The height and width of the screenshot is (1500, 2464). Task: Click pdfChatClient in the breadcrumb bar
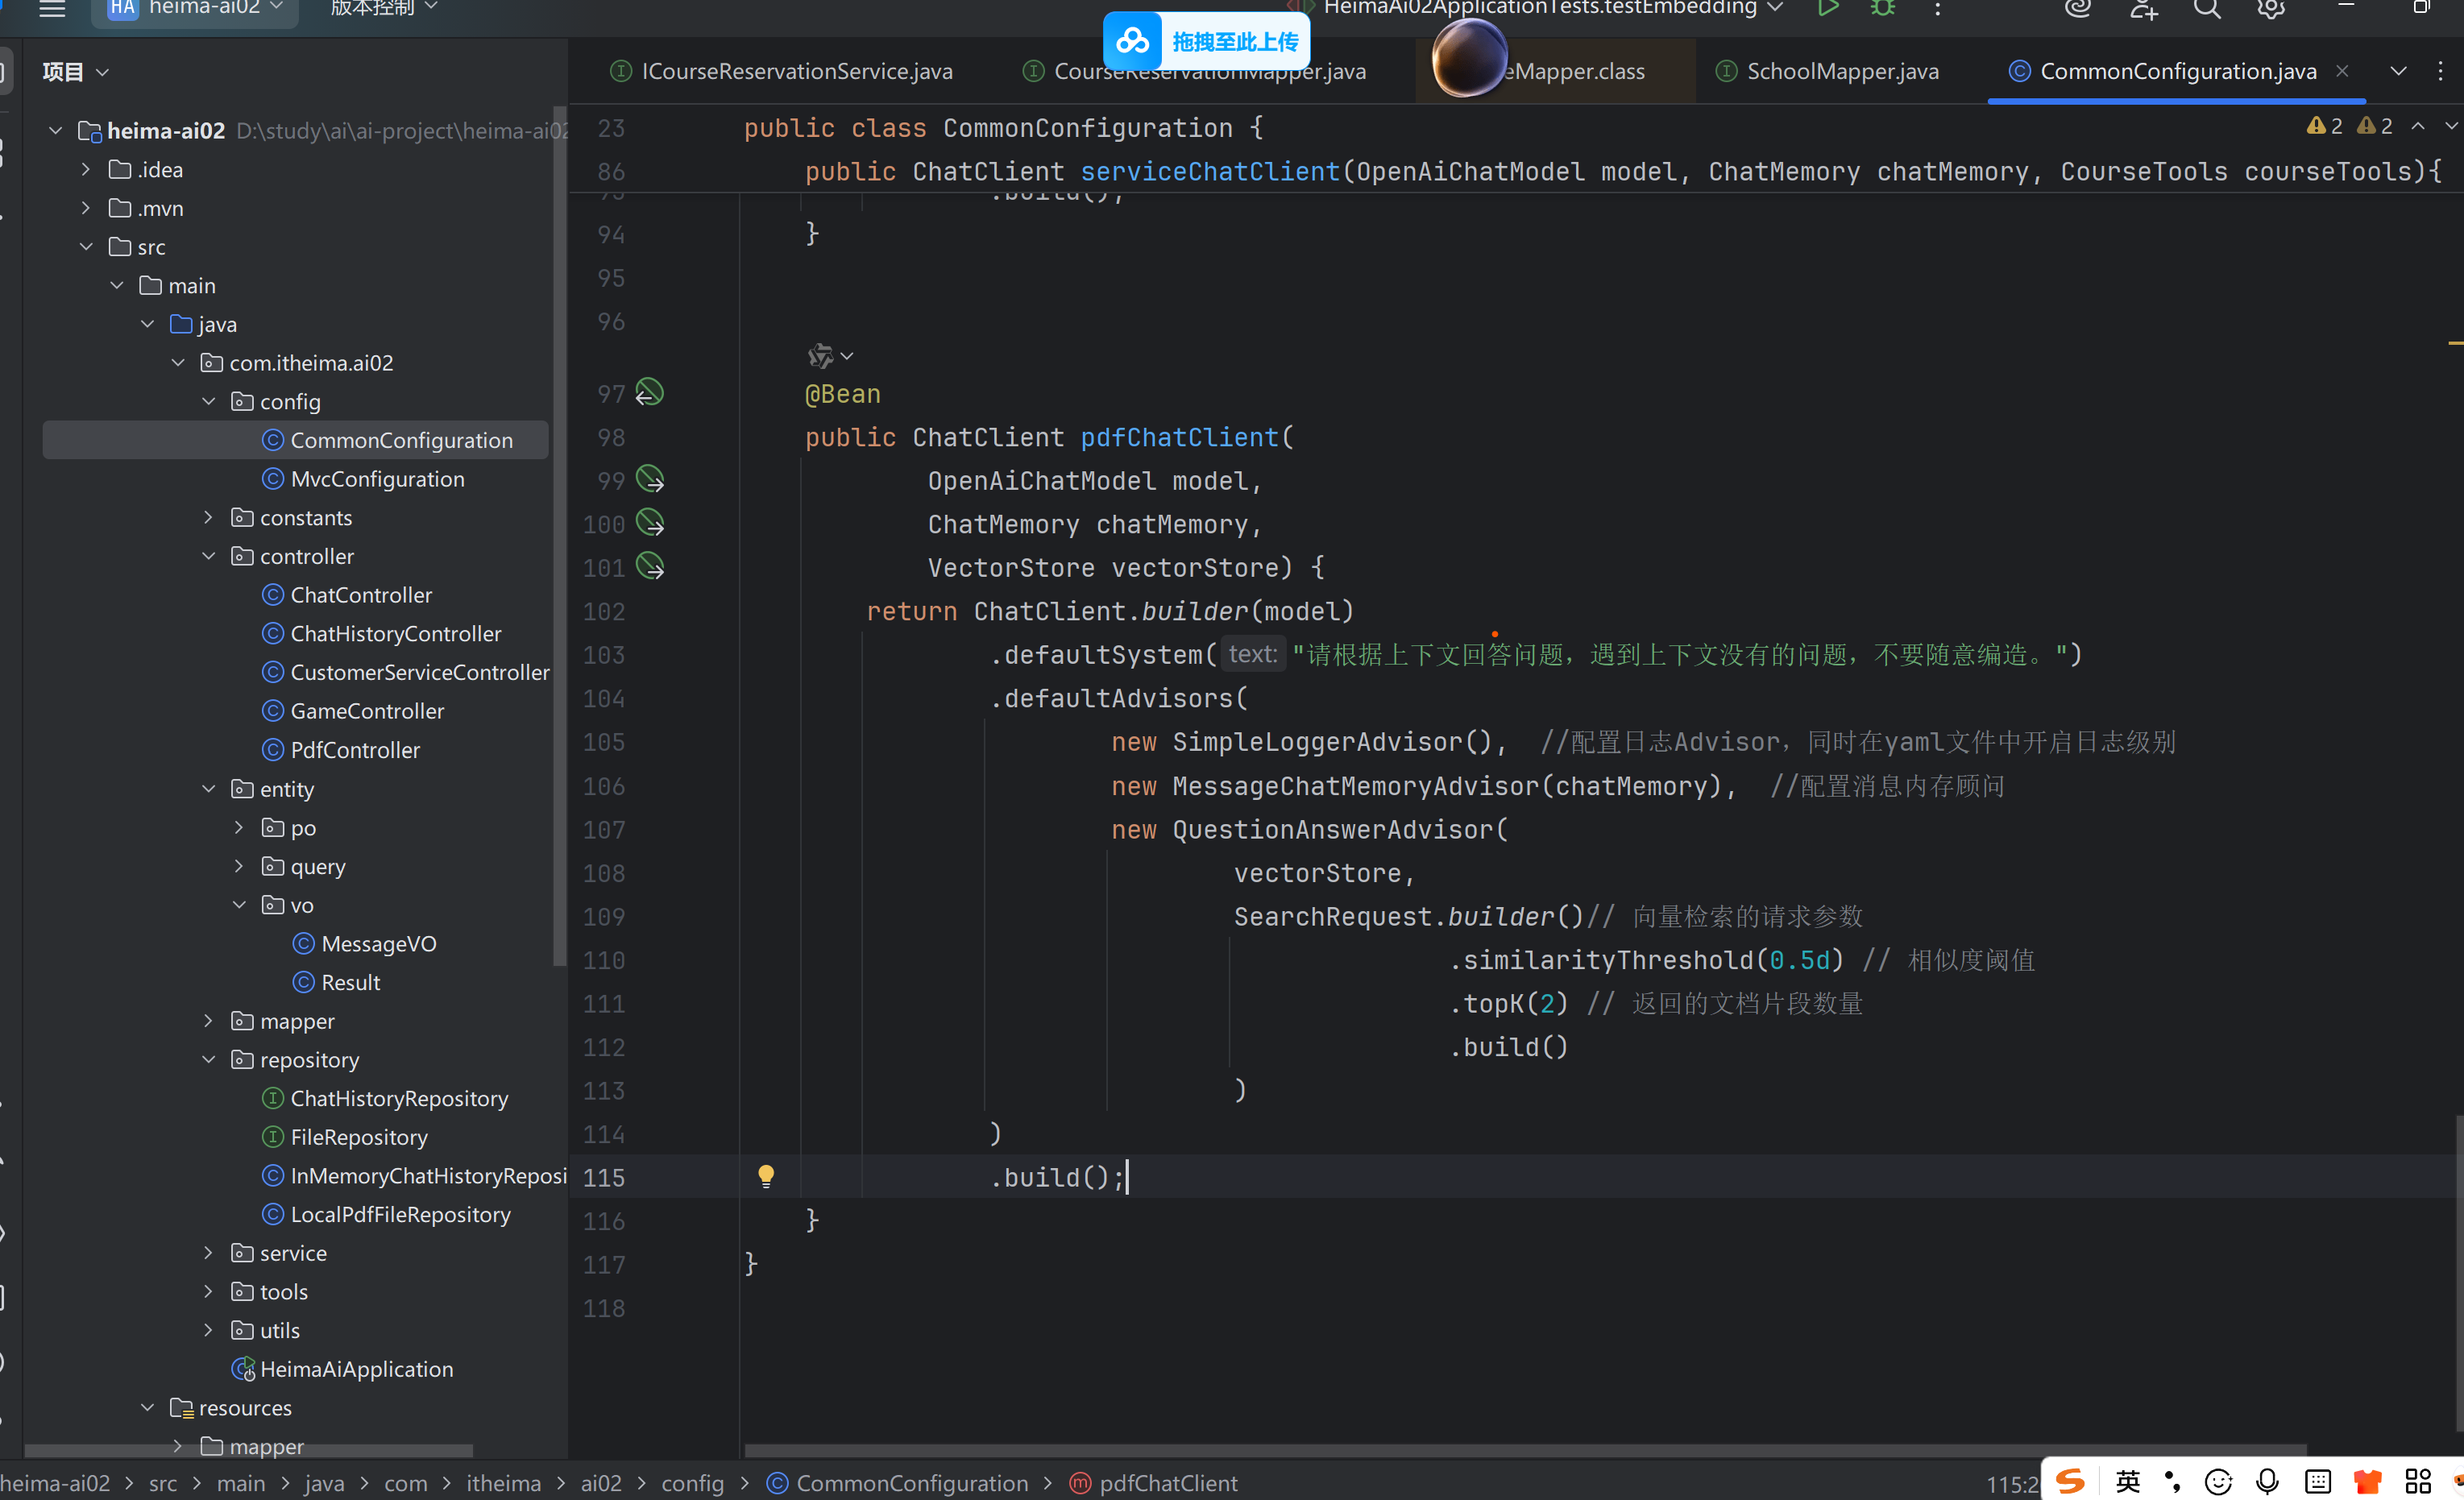tap(1167, 1483)
